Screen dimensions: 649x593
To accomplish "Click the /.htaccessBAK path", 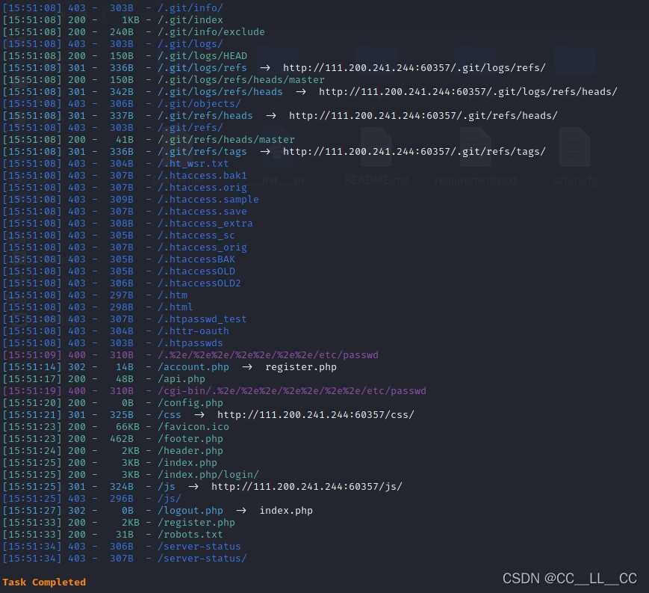I will (196, 259).
